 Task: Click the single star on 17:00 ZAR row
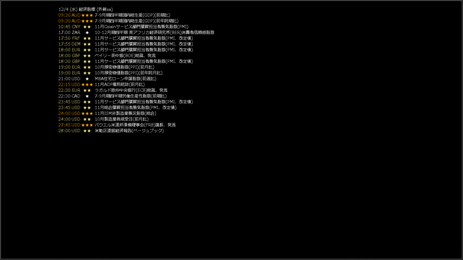[x=87, y=32]
